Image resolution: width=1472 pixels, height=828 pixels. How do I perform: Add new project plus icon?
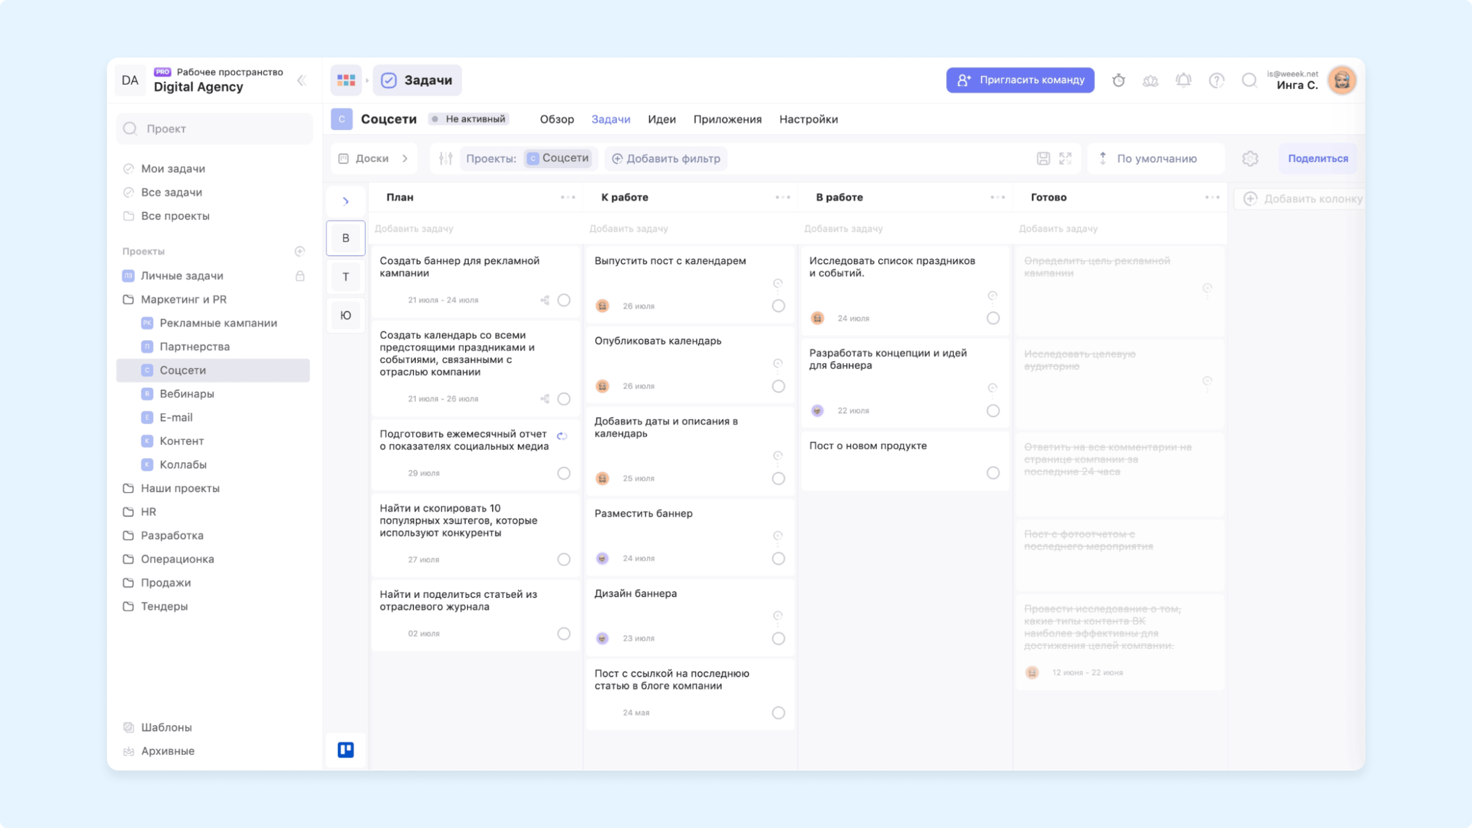pyautogui.click(x=299, y=251)
